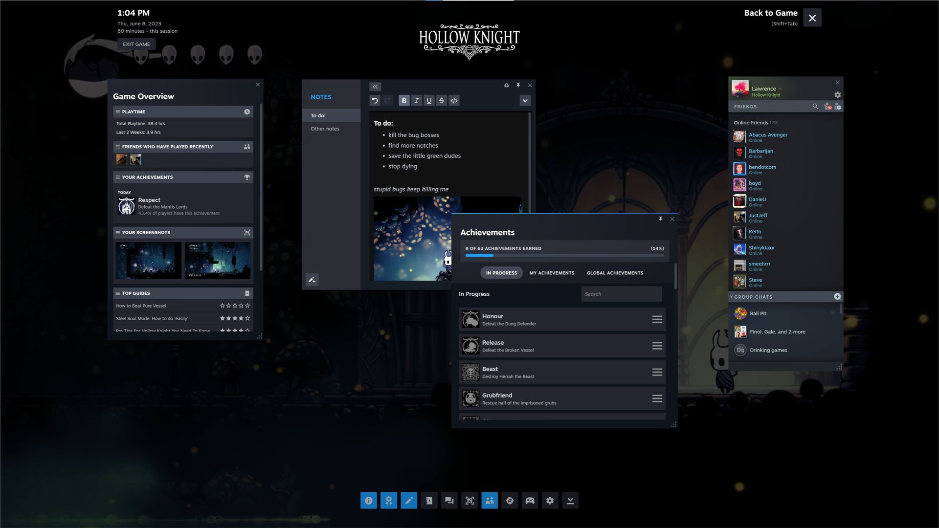Click the screenshot gallery icon in Game Overview

tap(247, 232)
